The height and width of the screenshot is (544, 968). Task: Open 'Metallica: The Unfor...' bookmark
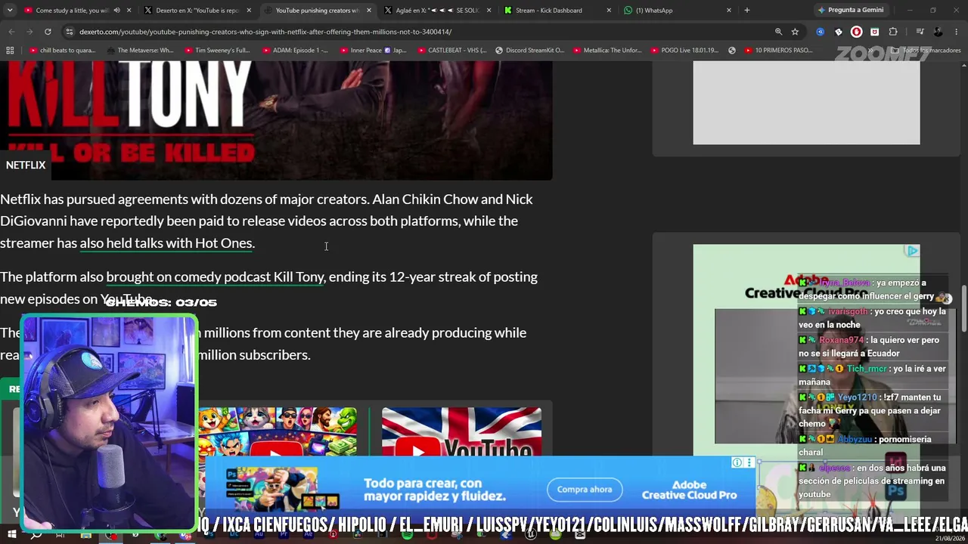pos(607,51)
